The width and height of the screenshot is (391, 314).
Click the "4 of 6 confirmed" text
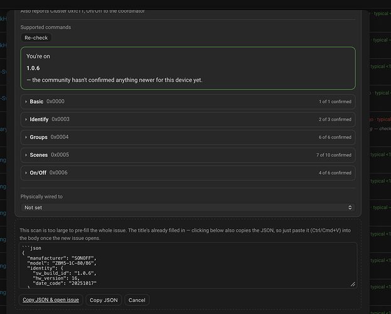(335, 173)
